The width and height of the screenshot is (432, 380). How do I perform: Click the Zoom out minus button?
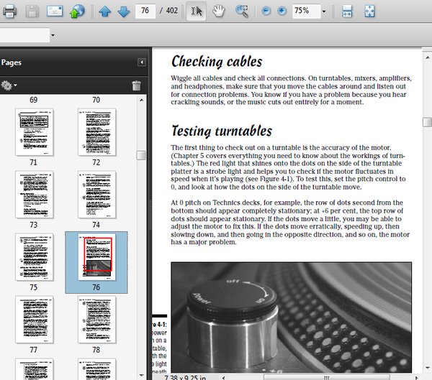coord(266,11)
